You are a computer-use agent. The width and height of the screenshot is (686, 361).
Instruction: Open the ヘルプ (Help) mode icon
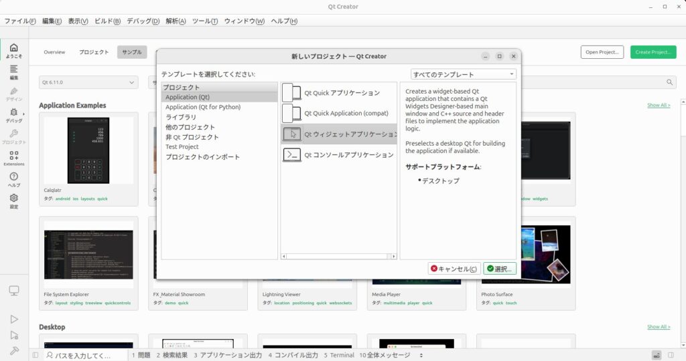pyautogui.click(x=14, y=180)
